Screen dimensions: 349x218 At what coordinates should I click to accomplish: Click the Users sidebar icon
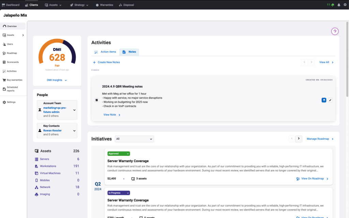point(4,44)
